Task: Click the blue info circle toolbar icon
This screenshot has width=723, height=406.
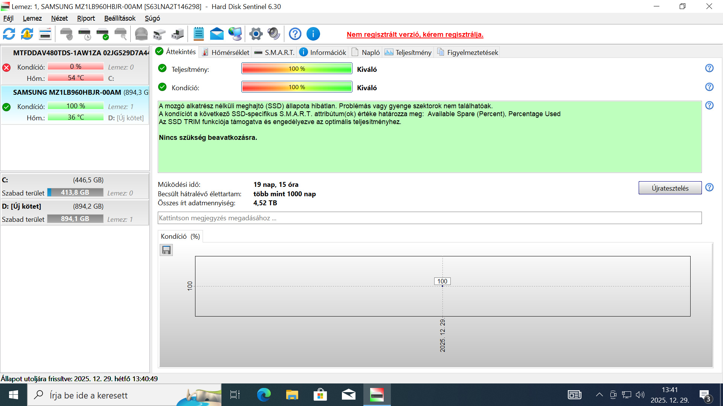Action: click(313, 34)
